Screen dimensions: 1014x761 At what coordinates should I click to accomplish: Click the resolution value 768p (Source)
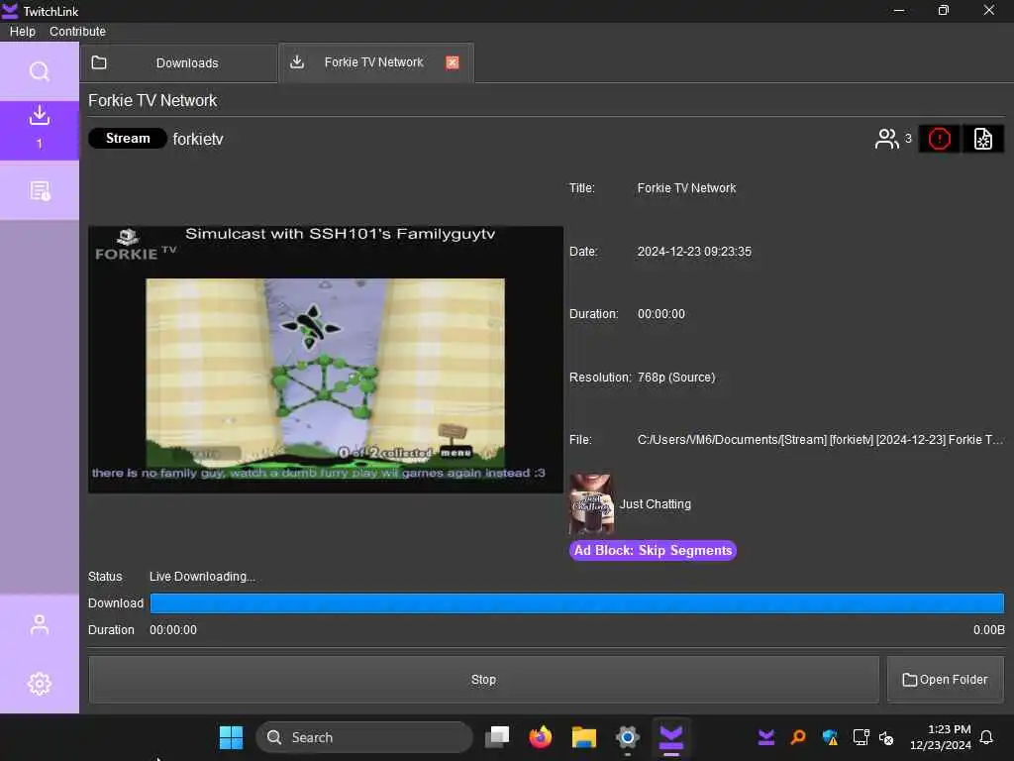coord(676,378)
